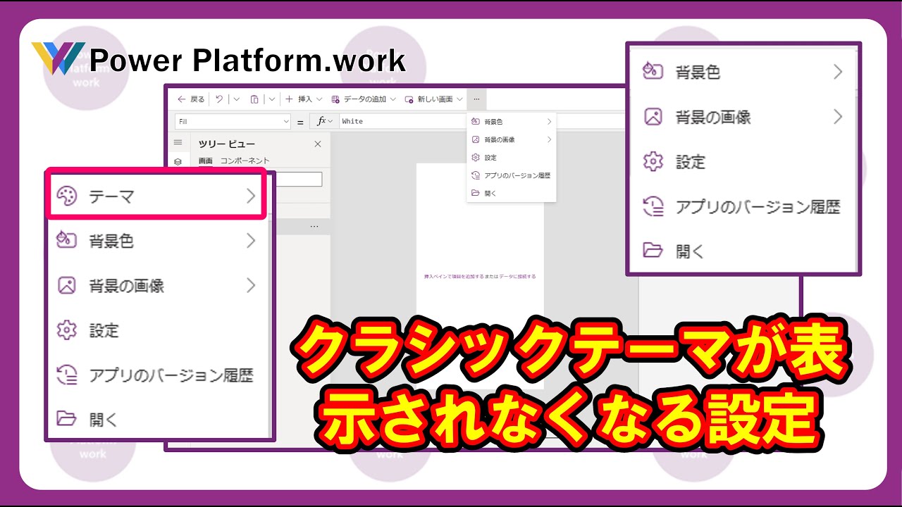Screen dimensions: 902x507
Task: Expand the テーマ submenu chevron
Action: (251, 196)
